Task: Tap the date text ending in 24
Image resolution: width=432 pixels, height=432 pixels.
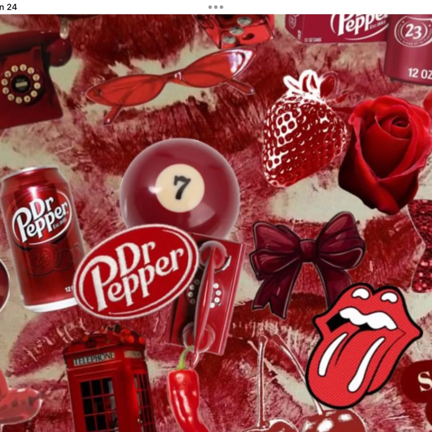Action: click(x=8, y=7)
